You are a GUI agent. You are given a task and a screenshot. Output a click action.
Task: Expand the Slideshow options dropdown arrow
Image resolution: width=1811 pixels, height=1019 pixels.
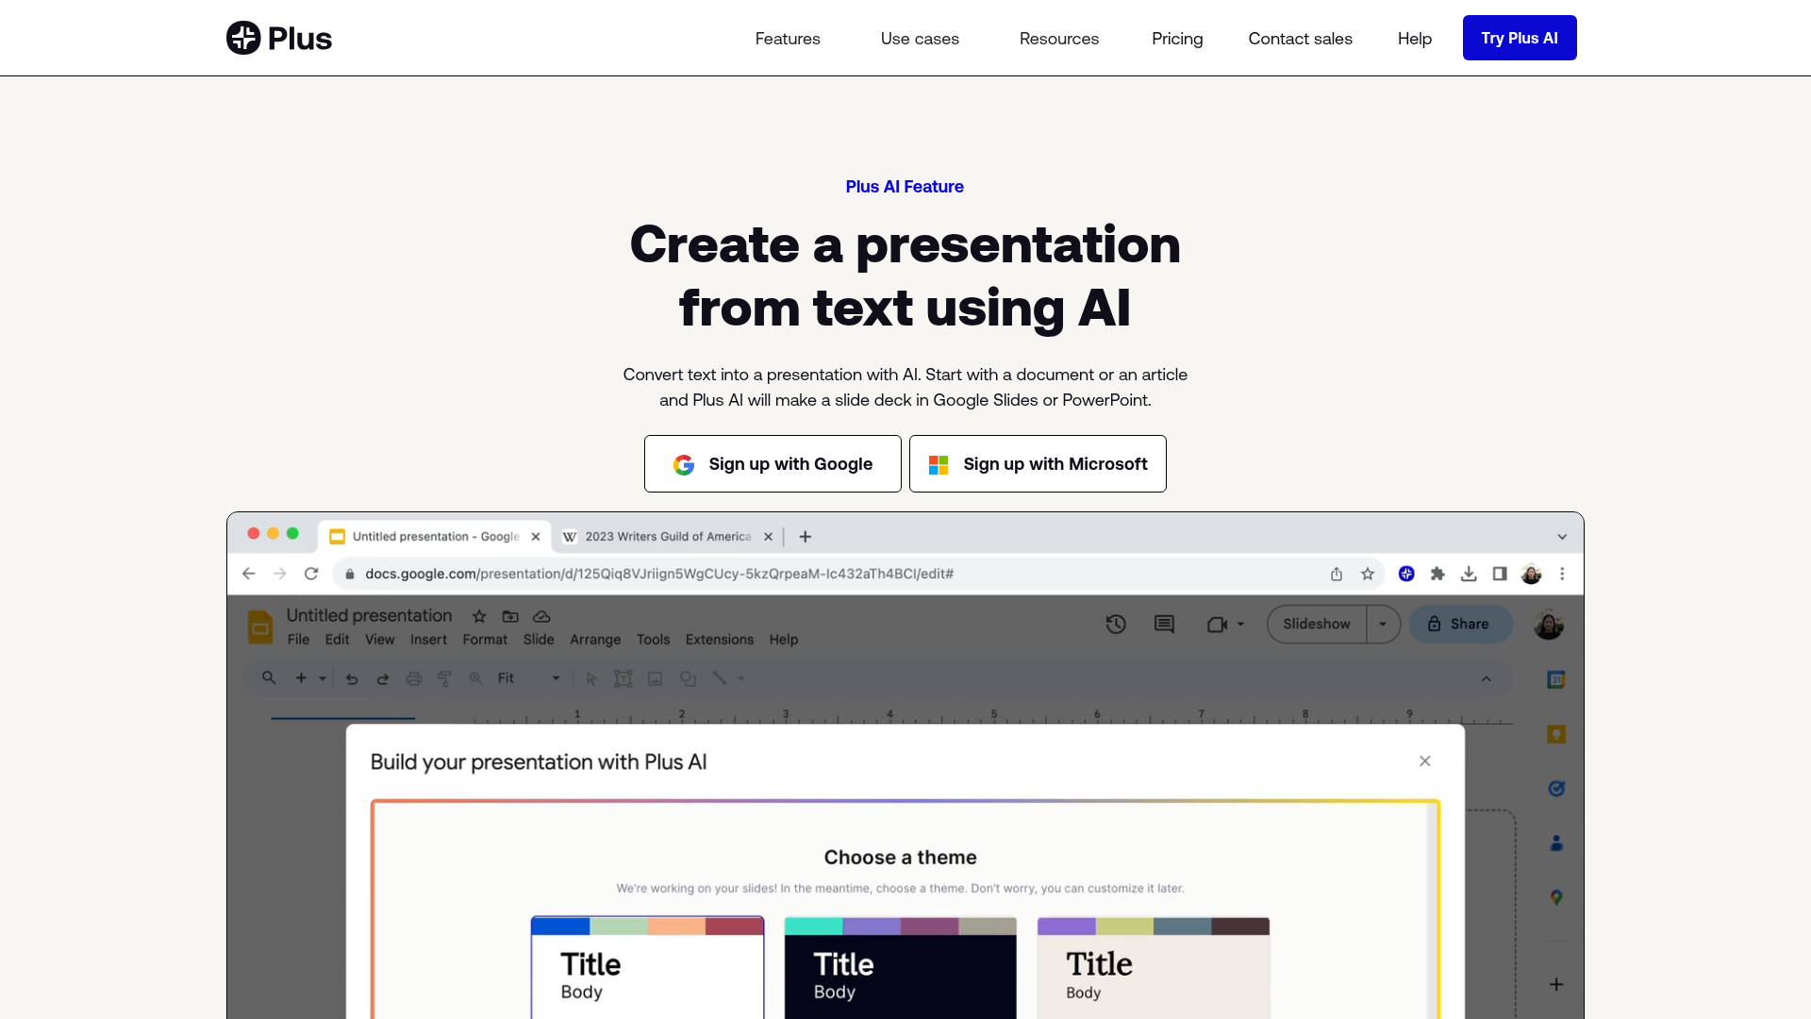(x=1383, y=624)
